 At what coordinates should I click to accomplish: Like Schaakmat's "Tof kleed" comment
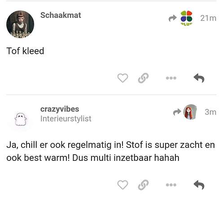coord(122,78)
